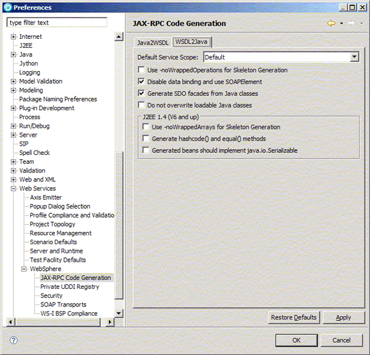Image resolution: width=370 pixels, height=355 pixels.
Task: Open Scenario Defaults preferences
Action: click(x=53, y=242)
